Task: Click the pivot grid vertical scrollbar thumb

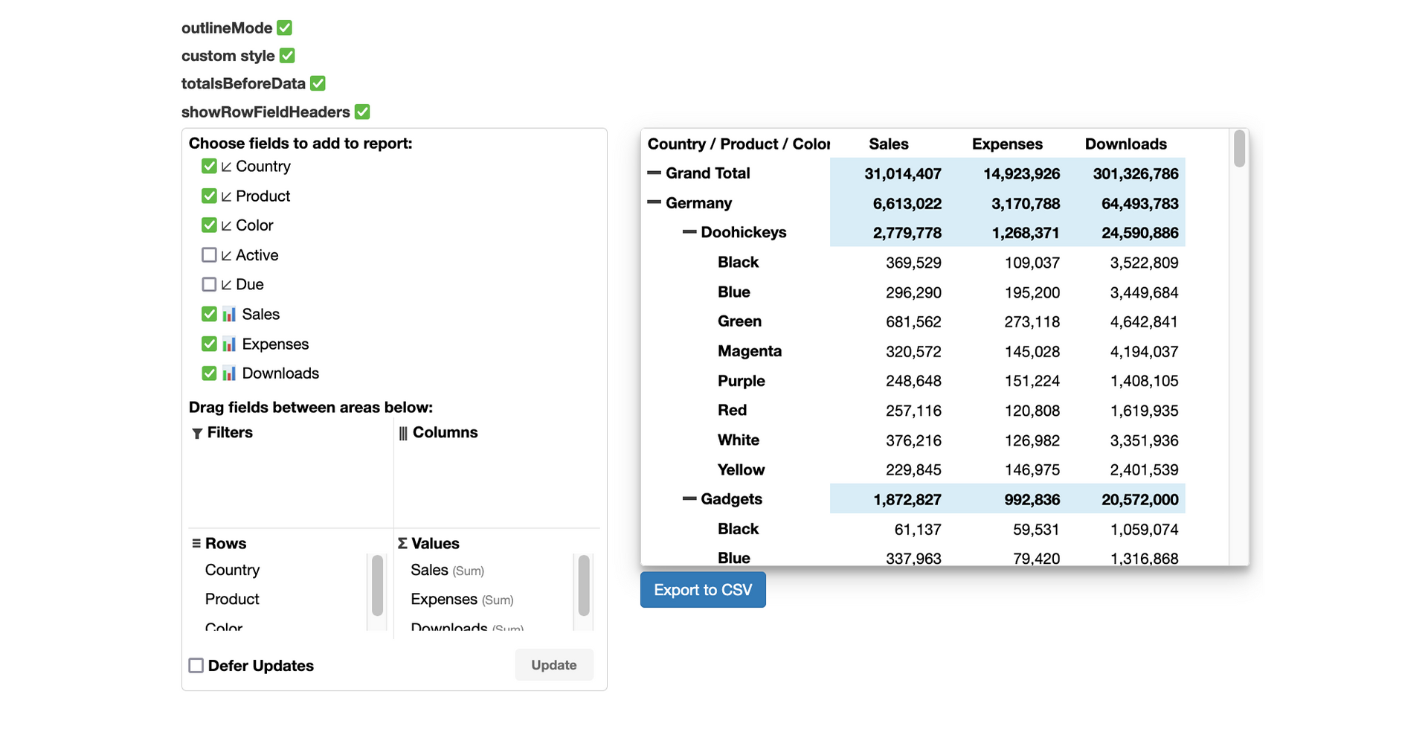Action: point(1239,149)
